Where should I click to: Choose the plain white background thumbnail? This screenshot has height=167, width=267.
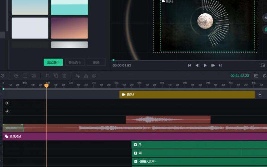pos(30,28)
